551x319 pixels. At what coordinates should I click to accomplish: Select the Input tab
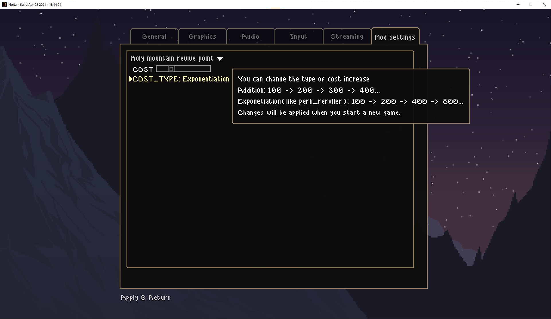click(299, 36)
